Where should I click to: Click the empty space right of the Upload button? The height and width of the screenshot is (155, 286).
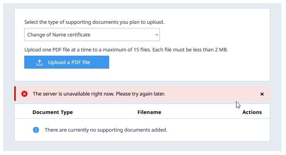point(185,62)
